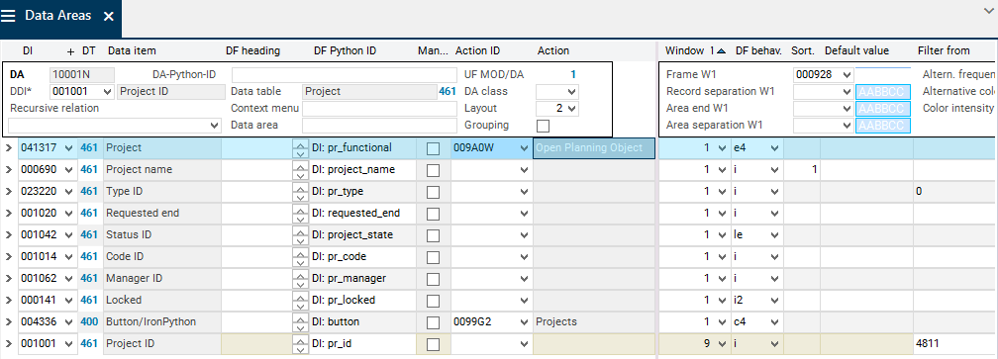
Task: Click the DF heading stepper in Status ID row
Action: coord(299,235)
